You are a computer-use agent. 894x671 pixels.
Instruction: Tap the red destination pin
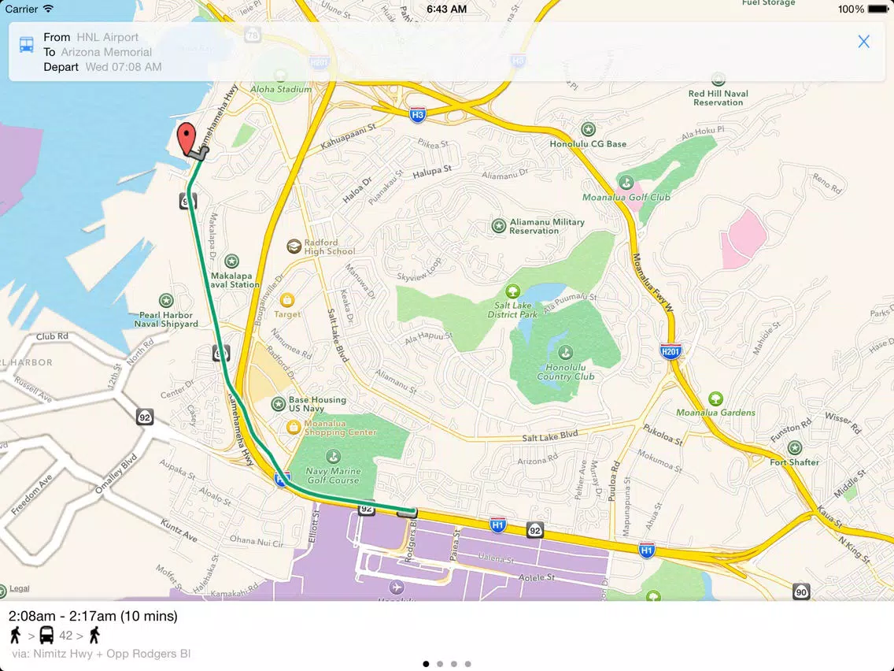click(x=187, y=138)
